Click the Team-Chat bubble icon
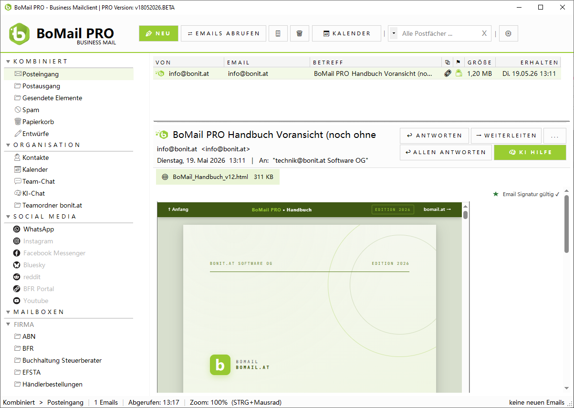574x408 pixels. tap(18, 181)
